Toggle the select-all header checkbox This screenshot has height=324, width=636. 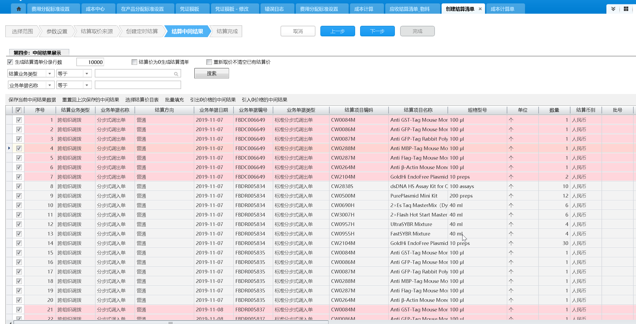click(x=18, y=110)
